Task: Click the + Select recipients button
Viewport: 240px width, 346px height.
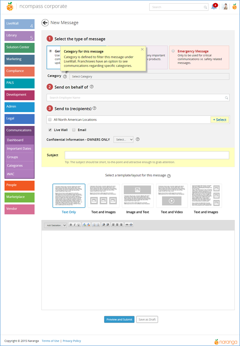Action: 220,120
